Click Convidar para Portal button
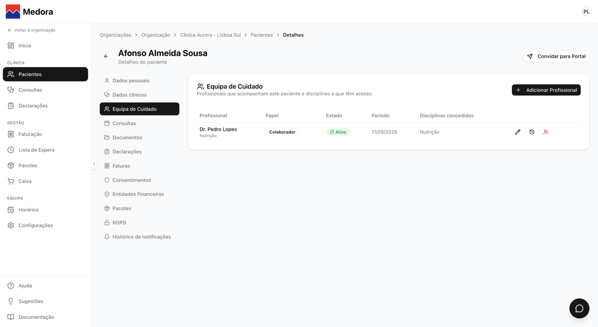Image resolution: width=598 pixels, height=327 pixels. (556, 56)
